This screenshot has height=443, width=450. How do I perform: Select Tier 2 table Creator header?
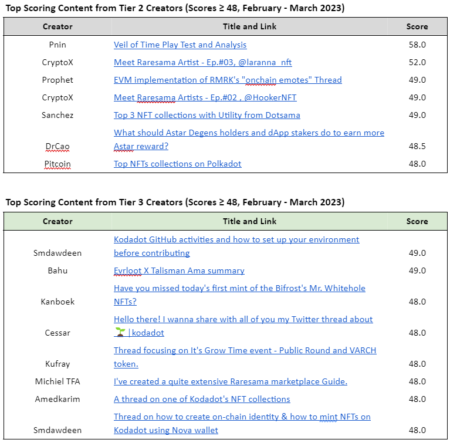[x=57, y=27]
